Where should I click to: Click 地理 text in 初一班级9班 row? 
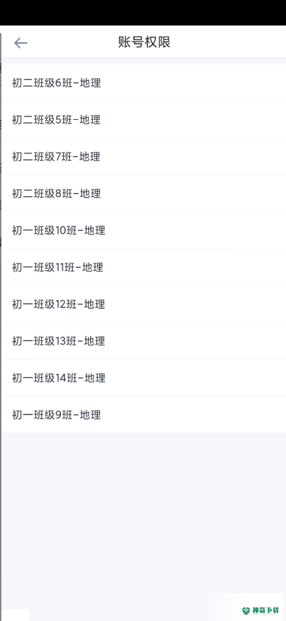coord(90,415)
